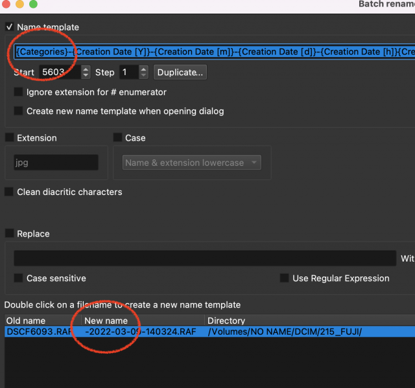This screenshot has width=415, height=388.
Task: Click the New name column header
Action: tap(143, 321)
